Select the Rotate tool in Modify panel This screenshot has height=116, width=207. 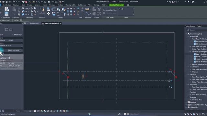pyautogui.click(x=58, y=14)
